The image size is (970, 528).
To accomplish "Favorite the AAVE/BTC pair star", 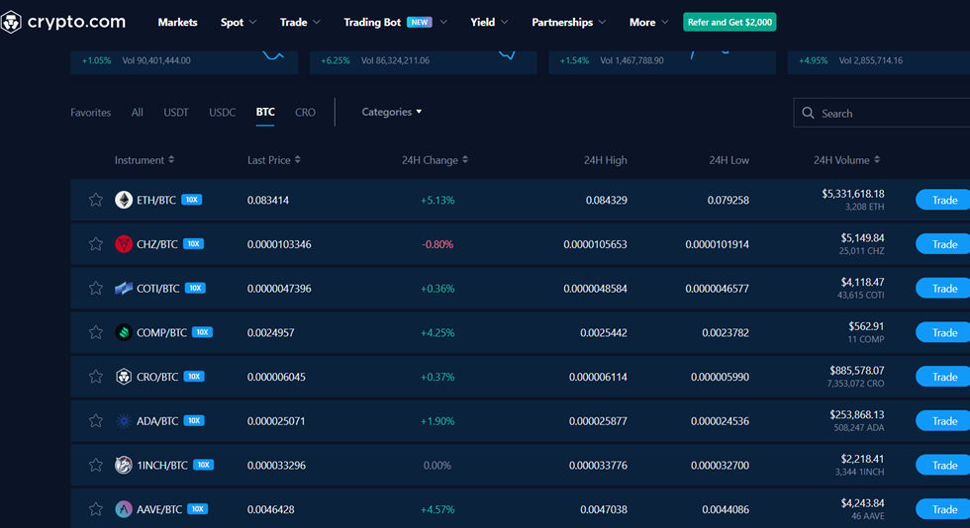I will (x=95, y=509).
